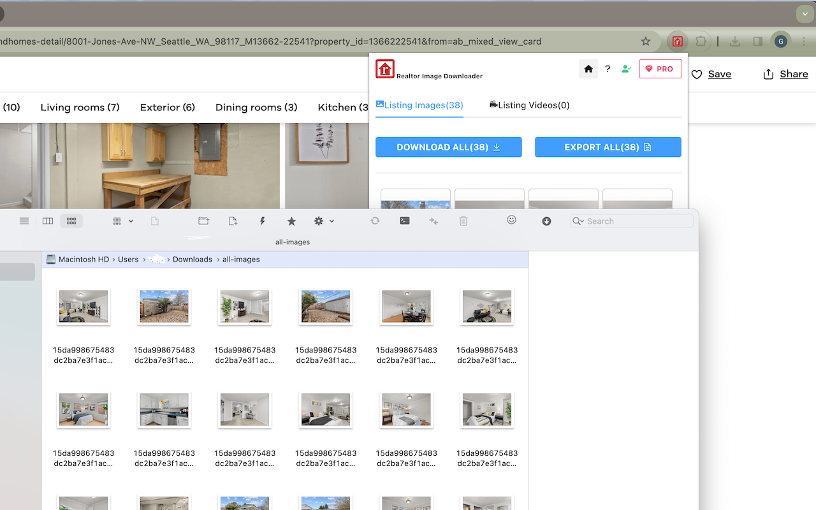816x510 pixels.
Task: Select the icon grid view button in file manager
Action: tap(71, 221)
